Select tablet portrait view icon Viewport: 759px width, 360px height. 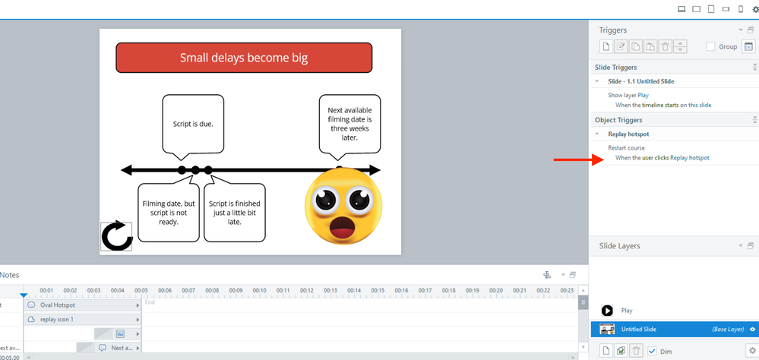point(711,8)
